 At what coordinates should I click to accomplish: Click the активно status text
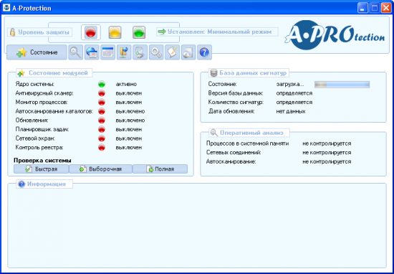pyautogui.click(x=126, y=85)
